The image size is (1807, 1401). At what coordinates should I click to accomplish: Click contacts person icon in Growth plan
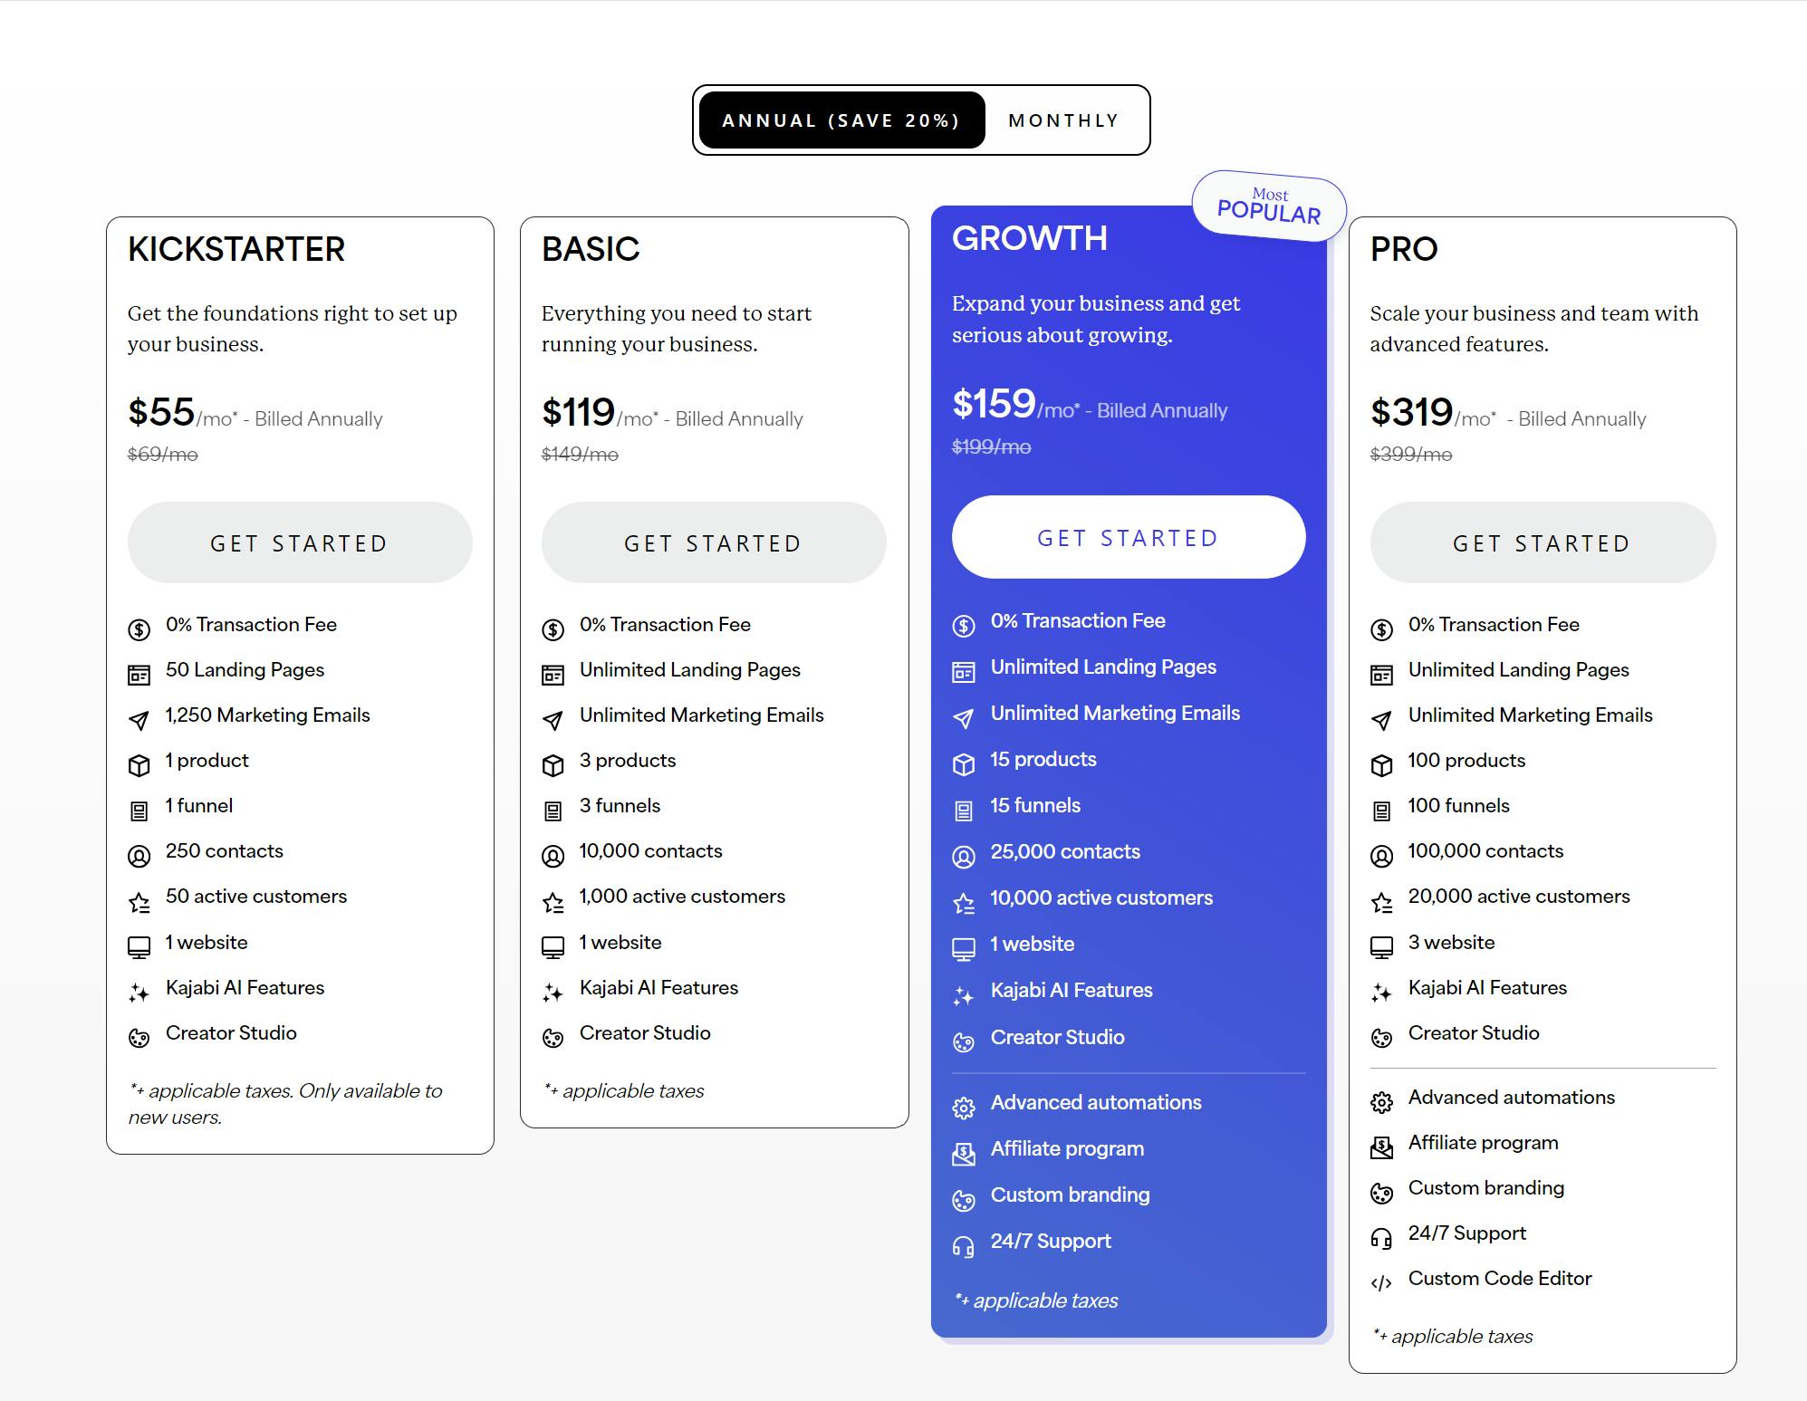pos(964,857)
